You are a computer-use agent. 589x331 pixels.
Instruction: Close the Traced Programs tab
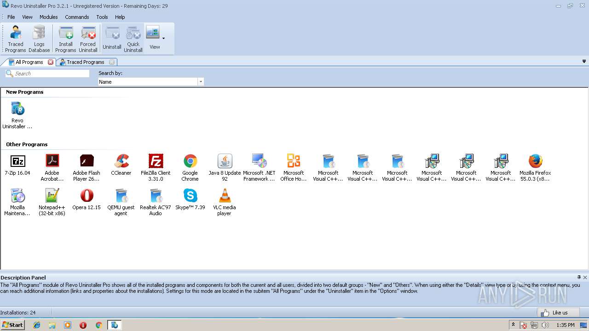tap(112, 62)
